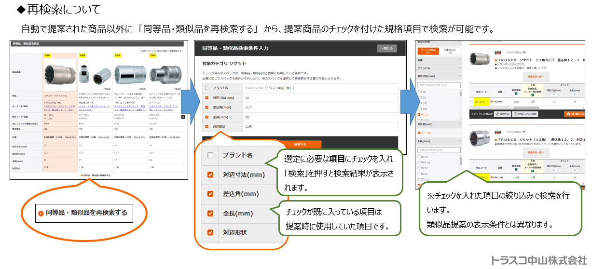This screenshot has height=269, width=592.
Task: Check the 6 option under 対辺寸法
Action: click(x=419, y=97)
